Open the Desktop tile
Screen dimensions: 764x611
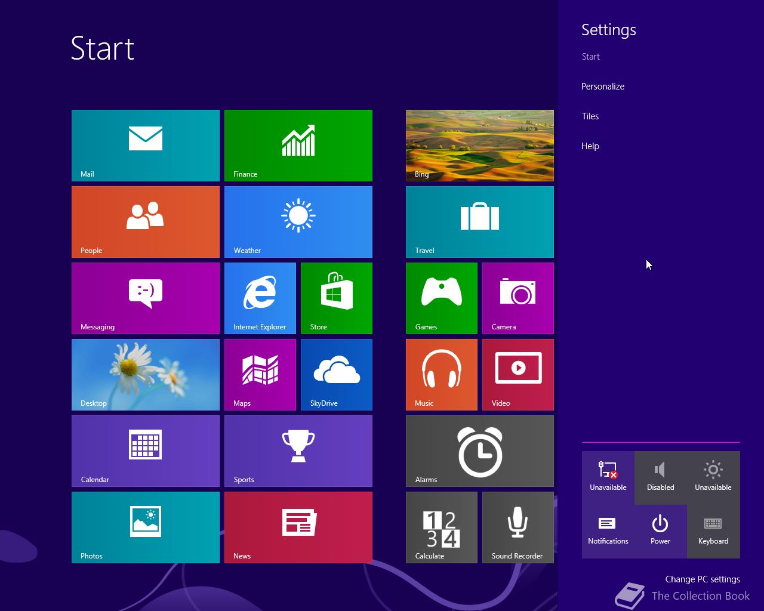pyautogui.click(x=146, y=375)
